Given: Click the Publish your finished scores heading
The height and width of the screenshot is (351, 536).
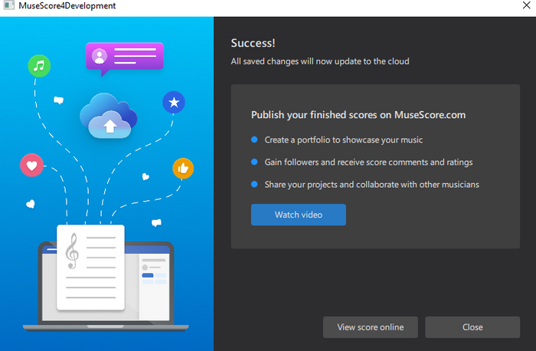Looking at the screenshot, I should (358, 115).
